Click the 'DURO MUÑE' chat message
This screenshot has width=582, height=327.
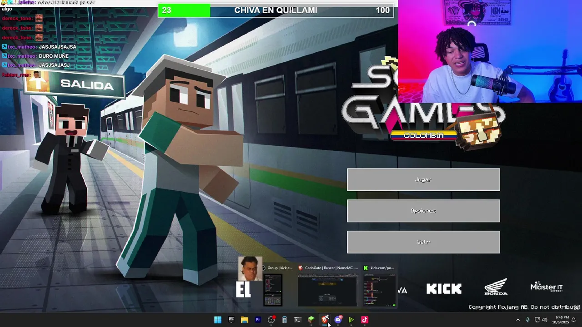click(54, 56)
